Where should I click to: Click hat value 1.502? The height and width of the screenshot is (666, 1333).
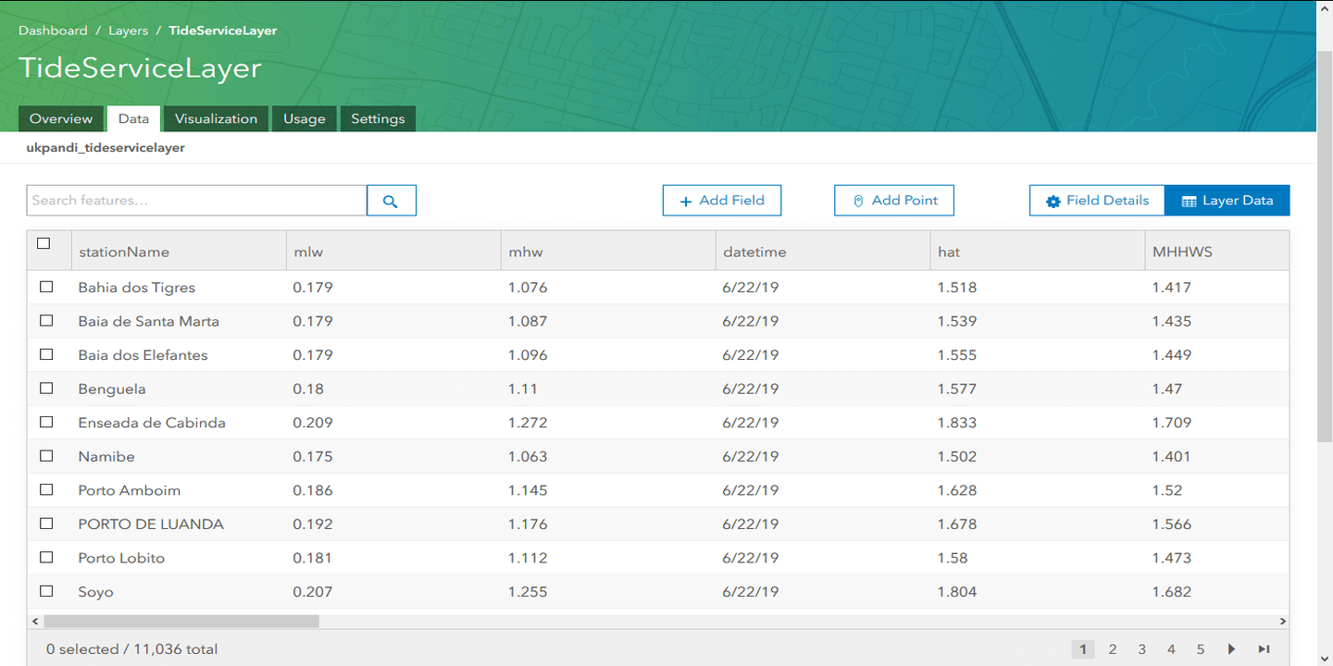[957, 457]
